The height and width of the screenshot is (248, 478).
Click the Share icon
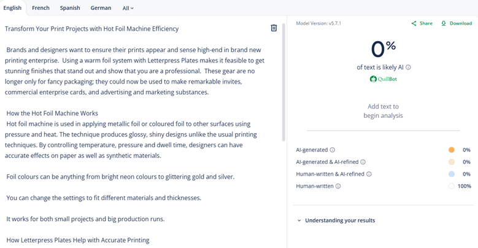click(414, 23)
